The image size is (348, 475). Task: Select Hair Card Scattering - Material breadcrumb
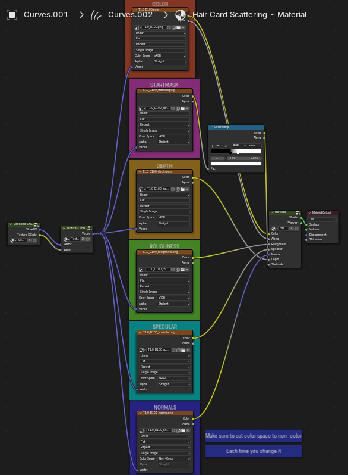click(249, 14)
